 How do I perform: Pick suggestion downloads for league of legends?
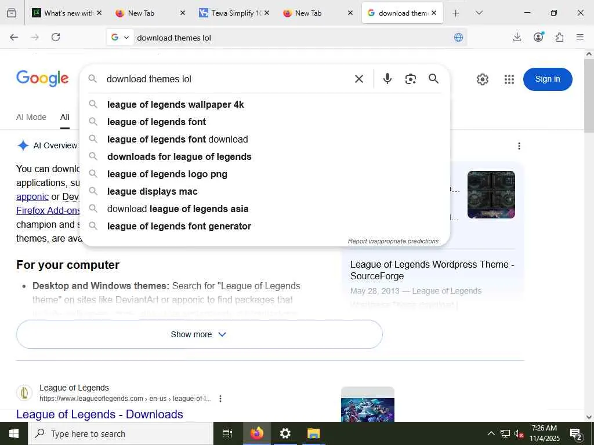[x=265, y=156]
